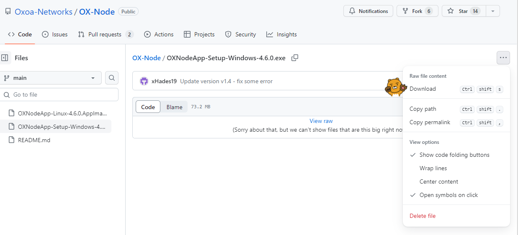The height and width of the screenshot is (235, 518).
Task: Open xHades19 avatar
Action: (x=144, y=81)
